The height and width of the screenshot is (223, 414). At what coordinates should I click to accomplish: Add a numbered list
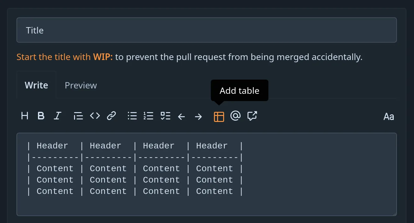(x=148, y=116)
